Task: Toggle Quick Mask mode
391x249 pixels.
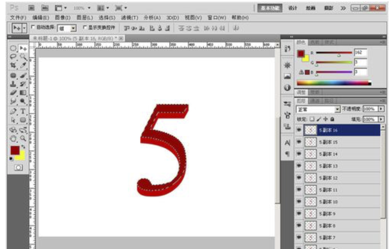Action: tap(19, 168)
